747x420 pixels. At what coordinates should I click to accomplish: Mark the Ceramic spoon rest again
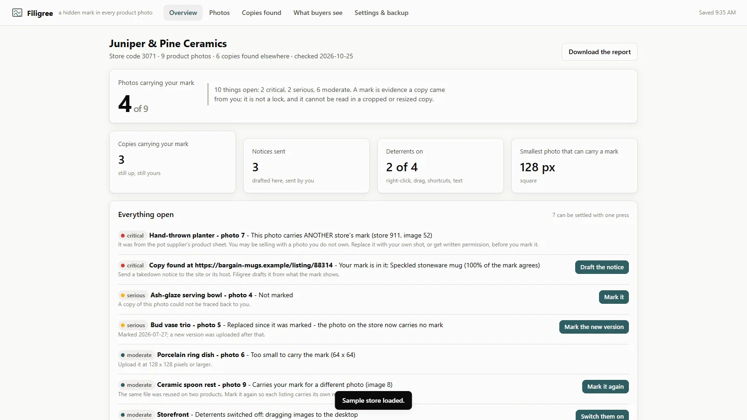coord(605,386)
